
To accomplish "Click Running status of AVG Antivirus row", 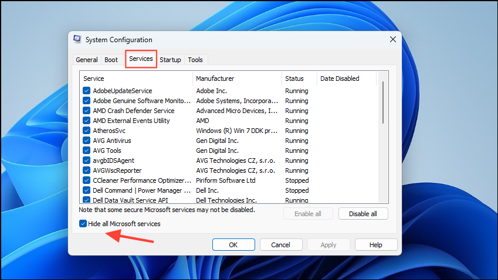I will coord(297,141).
